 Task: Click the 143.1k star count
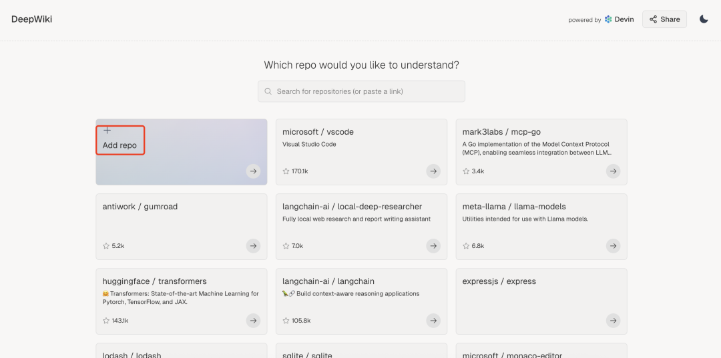click(x=120, y=321)
